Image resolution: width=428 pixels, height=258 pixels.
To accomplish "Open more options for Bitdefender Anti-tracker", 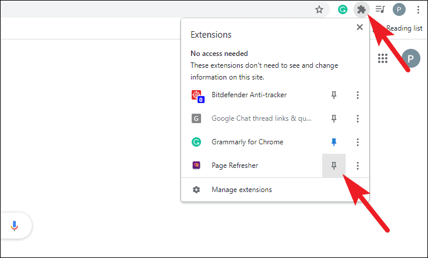I will click(357, 95).
